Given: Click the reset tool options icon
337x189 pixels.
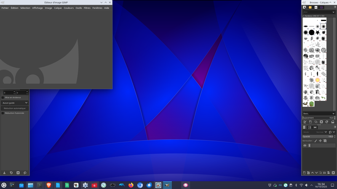Looking at the screenshot, I should (x=25, y=173).
